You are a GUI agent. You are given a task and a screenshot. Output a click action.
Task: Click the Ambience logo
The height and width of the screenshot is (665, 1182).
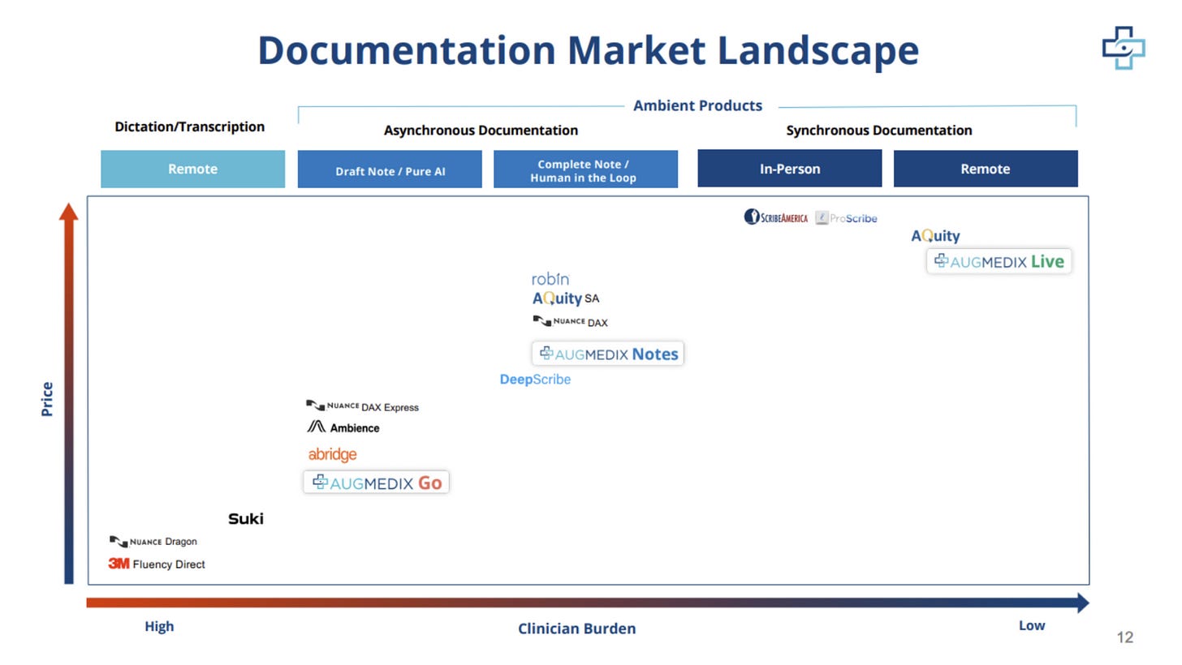343,427
